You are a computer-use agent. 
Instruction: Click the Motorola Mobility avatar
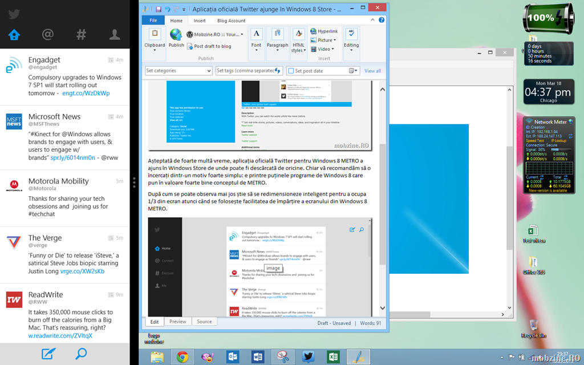pyautogui.click(x=14, y=185)
